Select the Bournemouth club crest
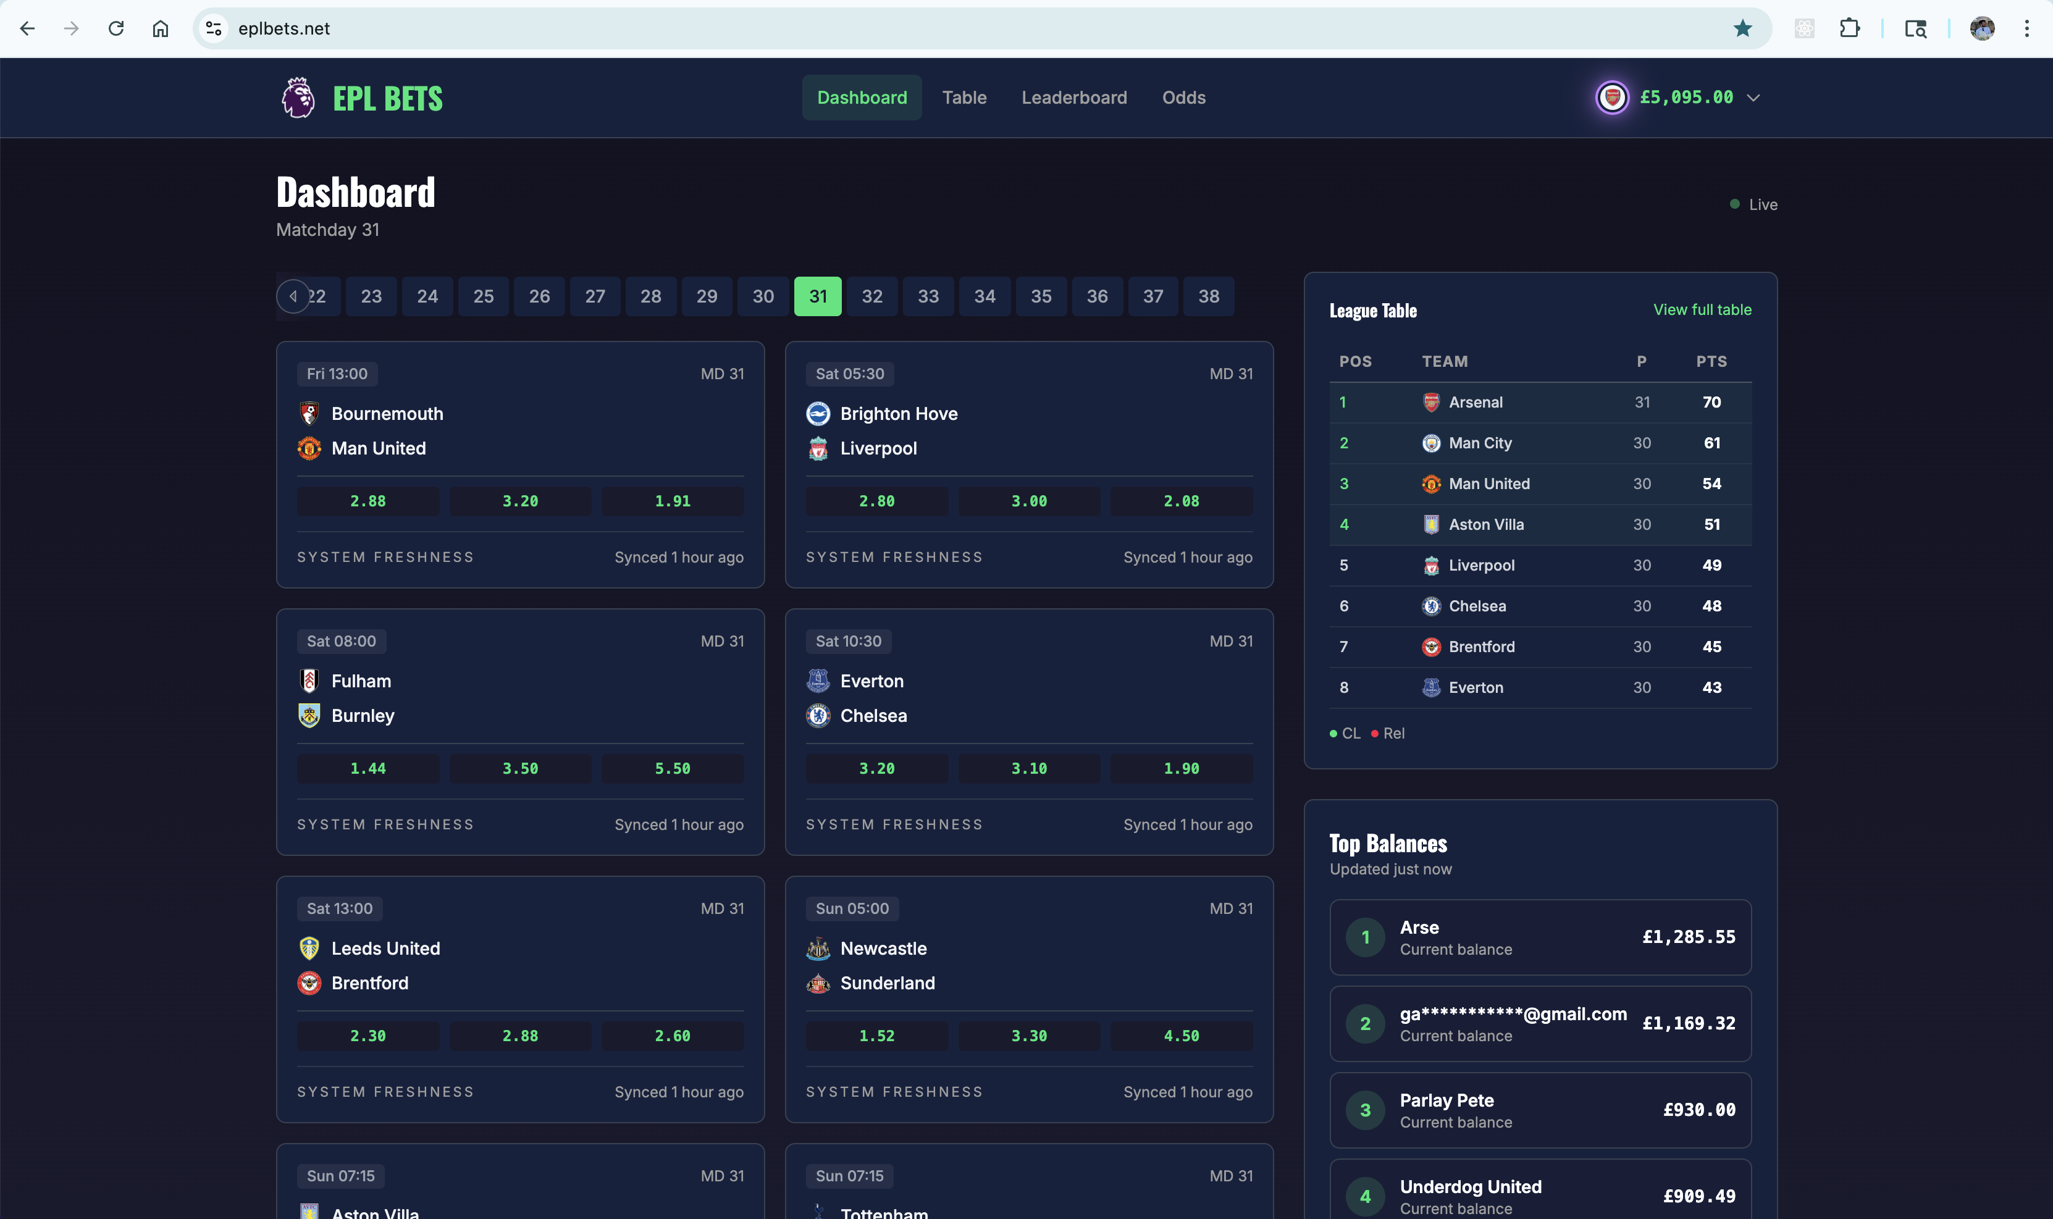This screenshot has height=1219, width=2053. (x=309, y=413)
